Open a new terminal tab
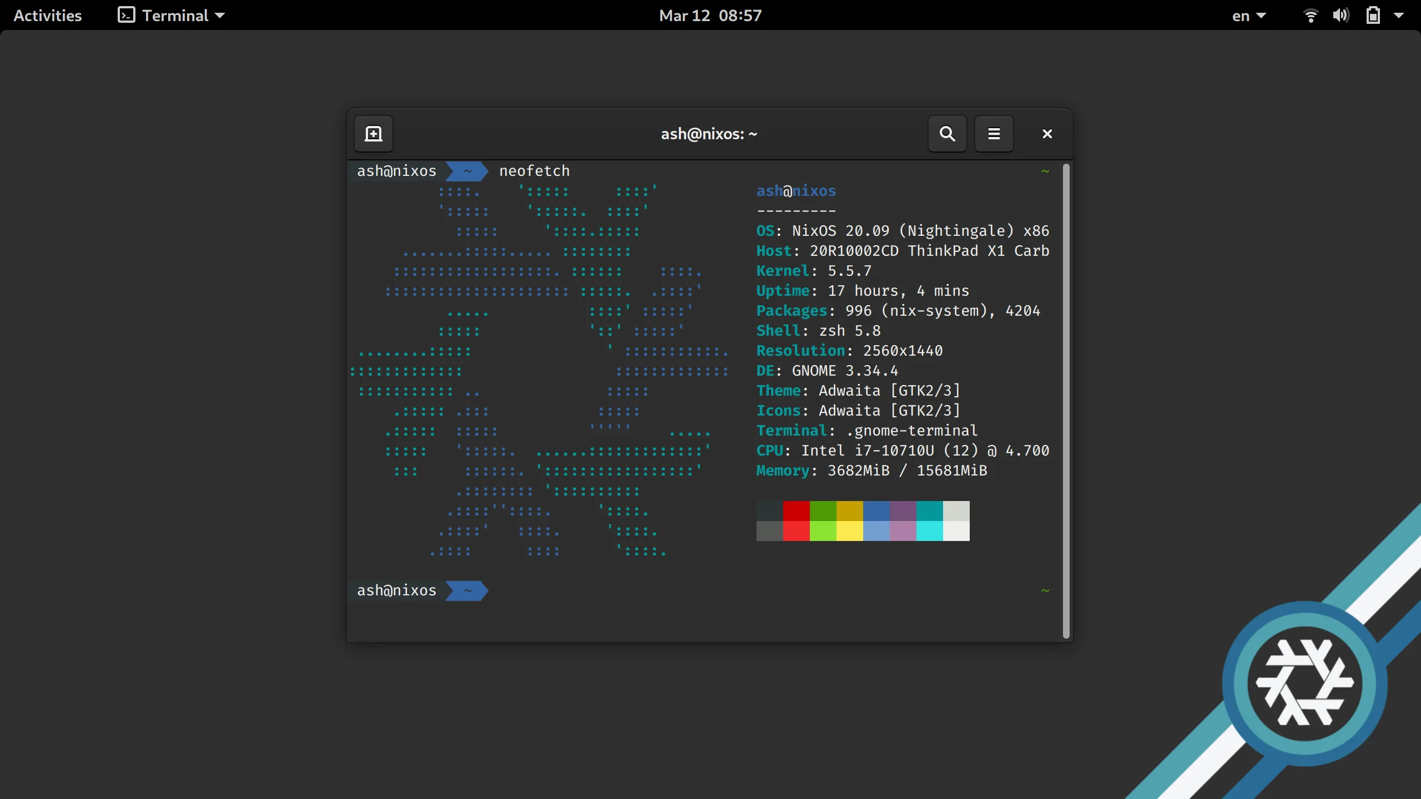The image size is (1421, 799). (x=374, y=134)
